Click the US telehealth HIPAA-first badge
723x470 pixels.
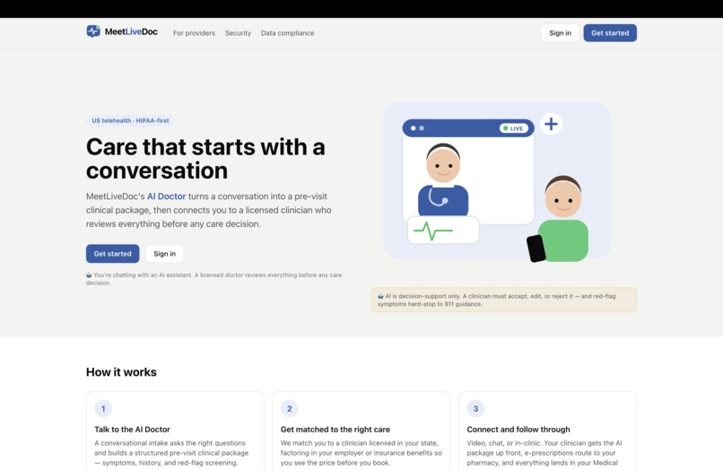coord(130,121)
